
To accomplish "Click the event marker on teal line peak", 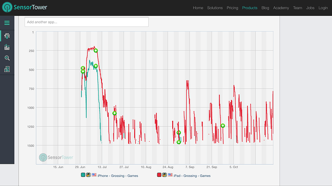I will (96, 66).
